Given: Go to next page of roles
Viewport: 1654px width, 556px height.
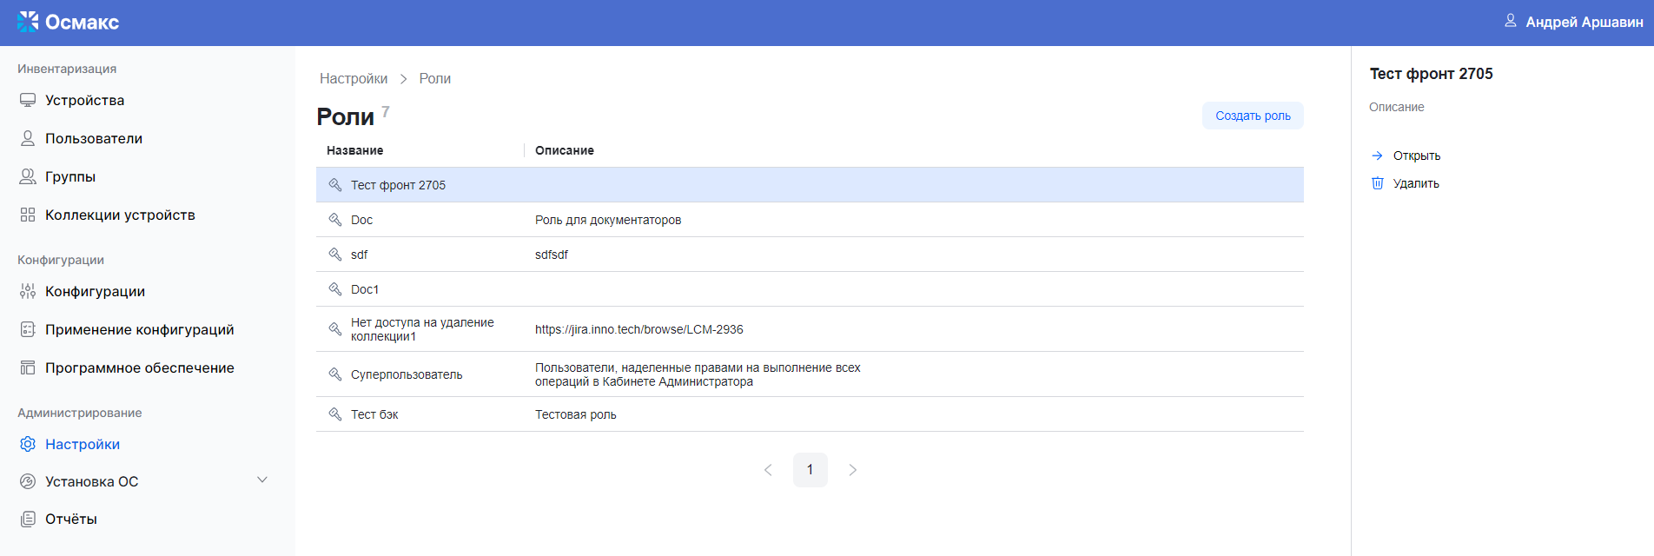Looking at the screenshot, I should pyautogui.click(x=852, y=470).
